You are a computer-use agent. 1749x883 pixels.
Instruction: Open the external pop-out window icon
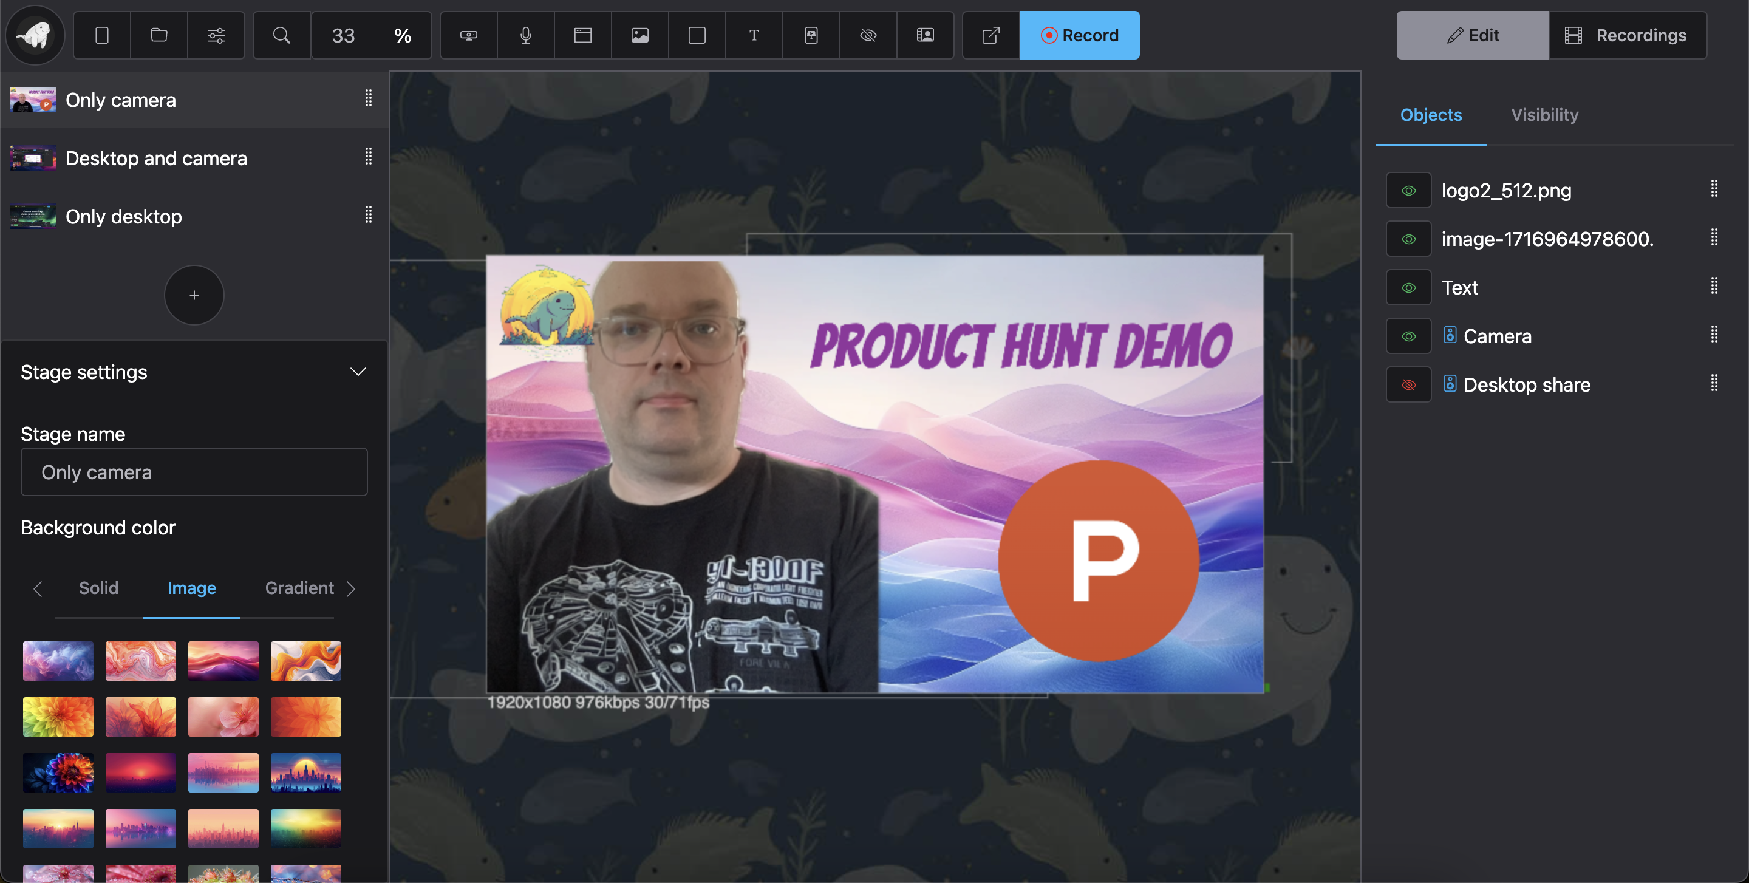tap(990, 35)
